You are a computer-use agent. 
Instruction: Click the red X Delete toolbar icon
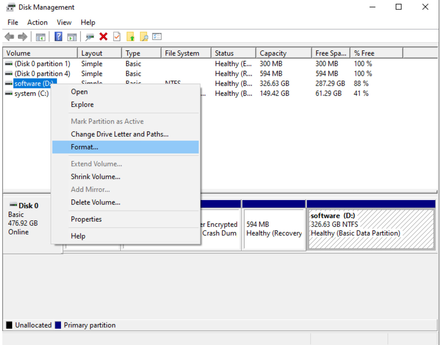point(103,37)
